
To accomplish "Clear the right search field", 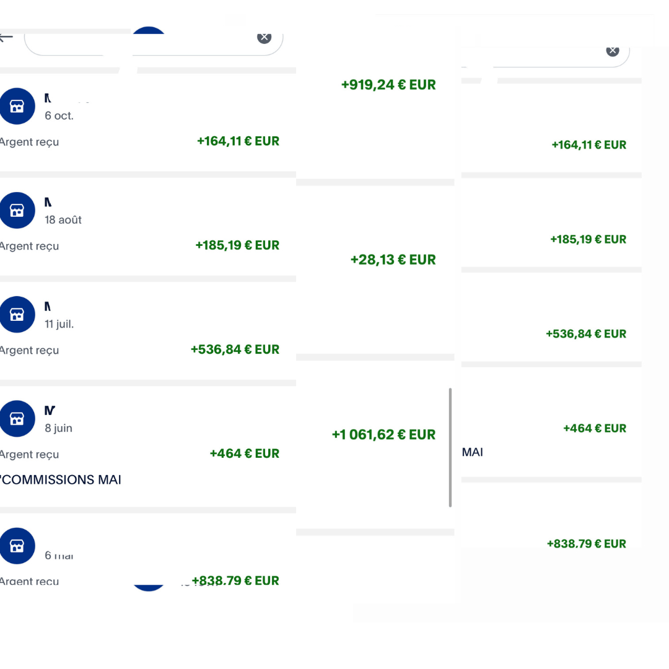I will coord(613,50).
